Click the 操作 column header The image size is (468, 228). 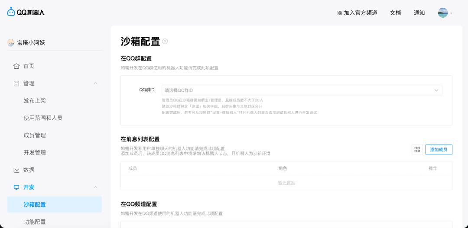pos(433,168)
